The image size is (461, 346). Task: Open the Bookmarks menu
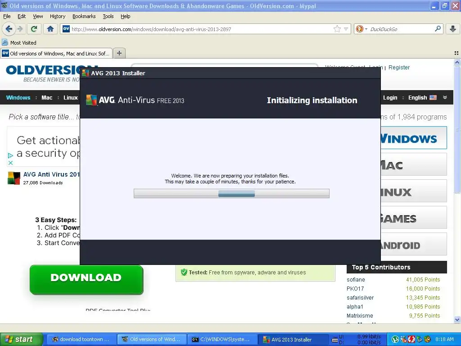click(84, 16)
